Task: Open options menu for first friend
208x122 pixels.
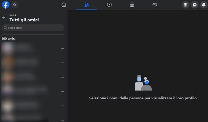Action: (63, 48)
